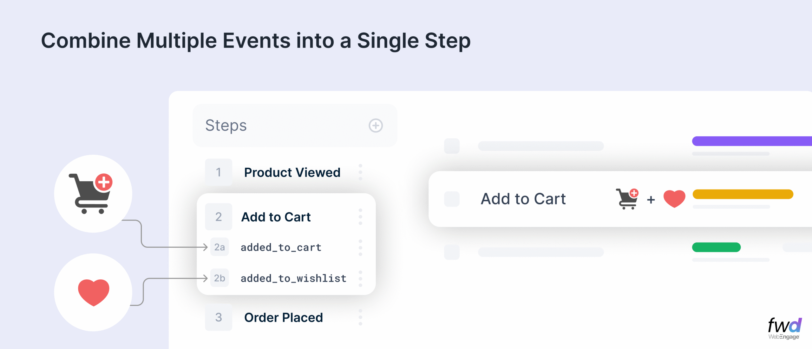Open three-dot menu for Order Placed step

point(360,317)
